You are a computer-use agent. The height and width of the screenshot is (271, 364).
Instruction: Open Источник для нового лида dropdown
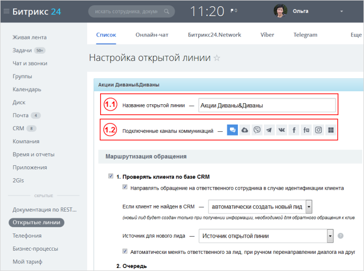(266, 236)
